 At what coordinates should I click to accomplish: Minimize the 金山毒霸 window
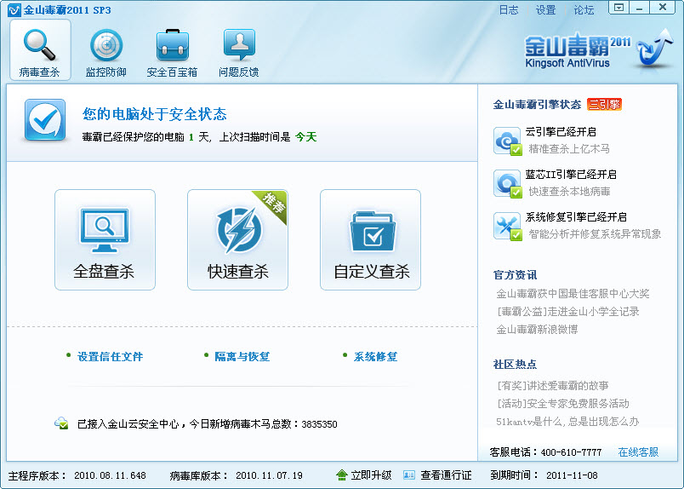(639, 8)
